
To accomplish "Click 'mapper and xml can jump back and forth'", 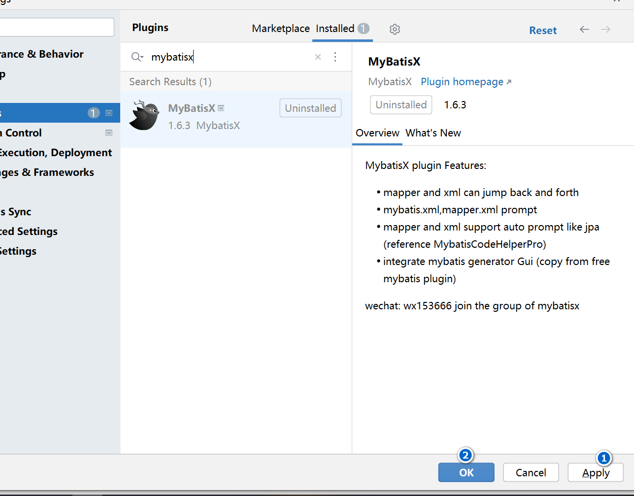I will point(481,193).
